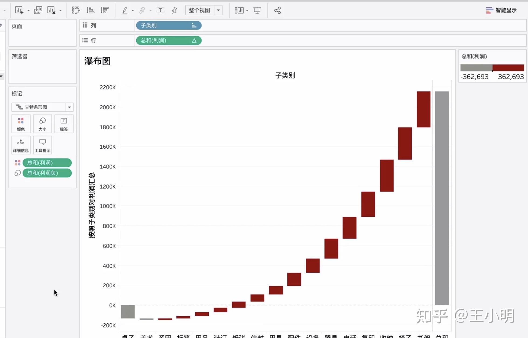Click the 瀑布图 sheet title
Image resolution: width=528 pixels, height=338 pixels.
(x=97, y=61)
